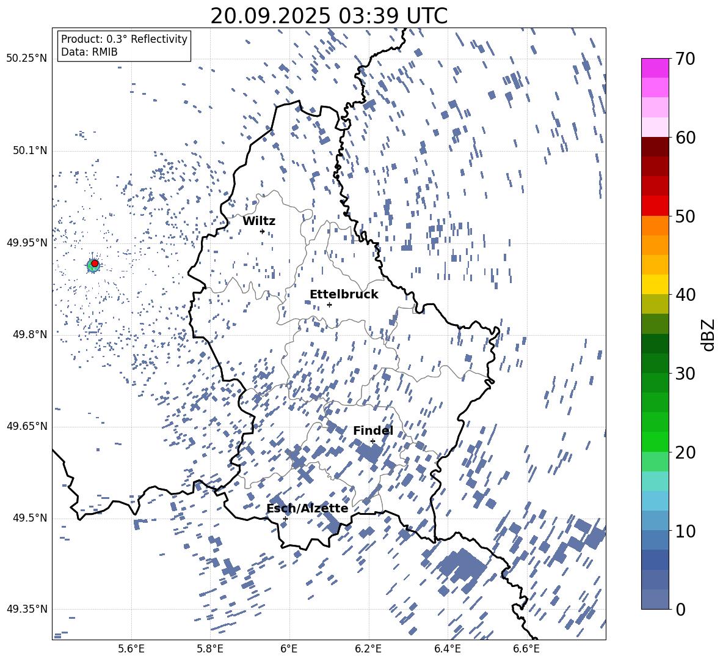Viewport: 723px width, 661px height.
Task: Click the 50 tick on colorbar
Action: [x=685, y=216]
